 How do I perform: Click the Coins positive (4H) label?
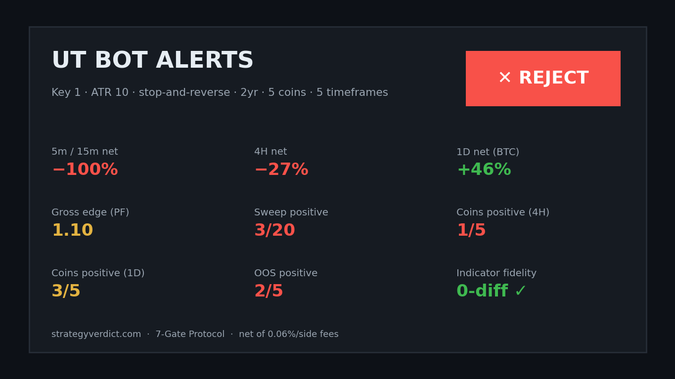[x=503, y=213]
